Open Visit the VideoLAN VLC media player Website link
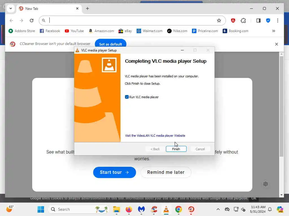 click(155, 136)
